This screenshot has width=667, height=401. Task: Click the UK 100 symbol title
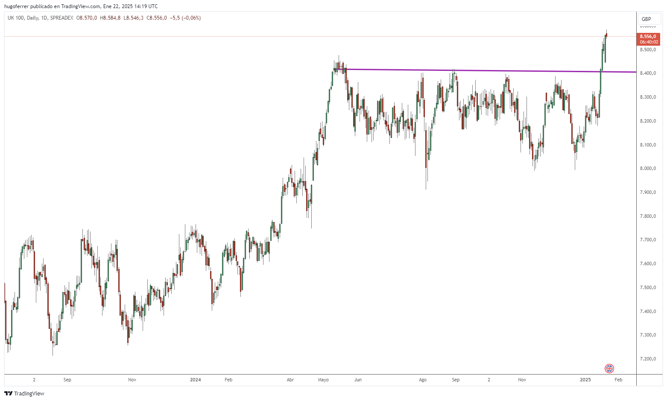point(16,18)
